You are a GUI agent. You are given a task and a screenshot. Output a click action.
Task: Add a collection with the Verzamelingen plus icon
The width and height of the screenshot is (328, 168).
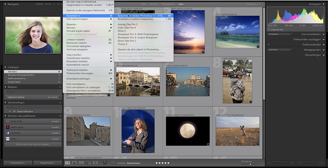pos(60,103)
